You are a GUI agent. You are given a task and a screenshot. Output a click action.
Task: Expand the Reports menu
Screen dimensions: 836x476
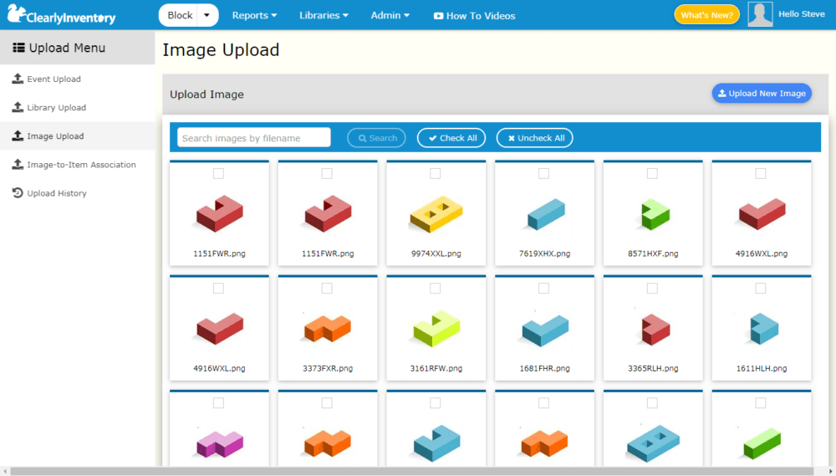254,15
